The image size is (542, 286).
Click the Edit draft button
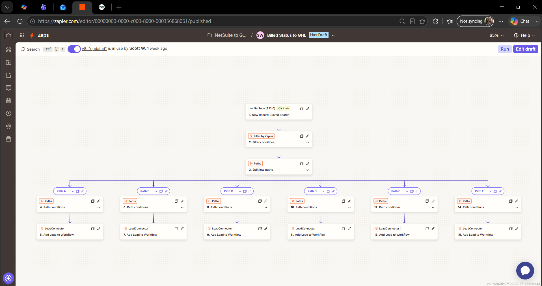point(526,49)
